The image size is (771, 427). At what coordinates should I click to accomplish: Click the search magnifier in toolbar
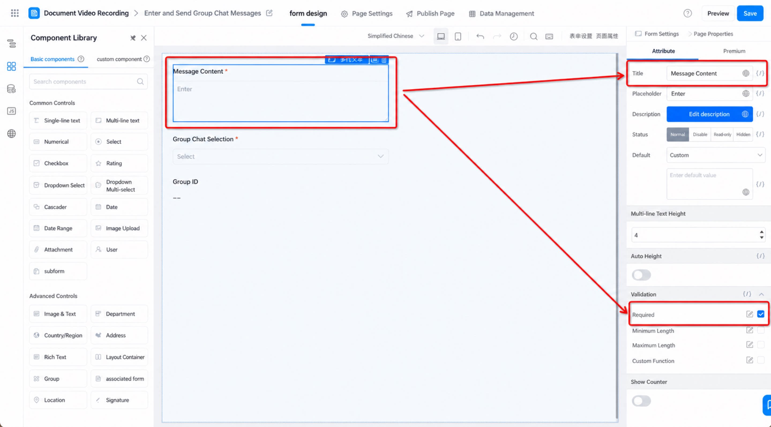533,36
